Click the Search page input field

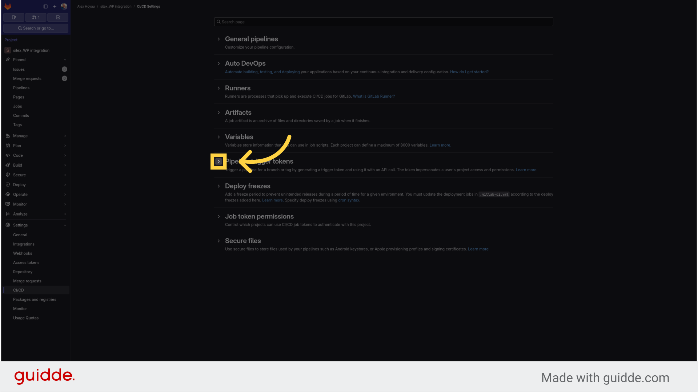click(x=384, y=22)
